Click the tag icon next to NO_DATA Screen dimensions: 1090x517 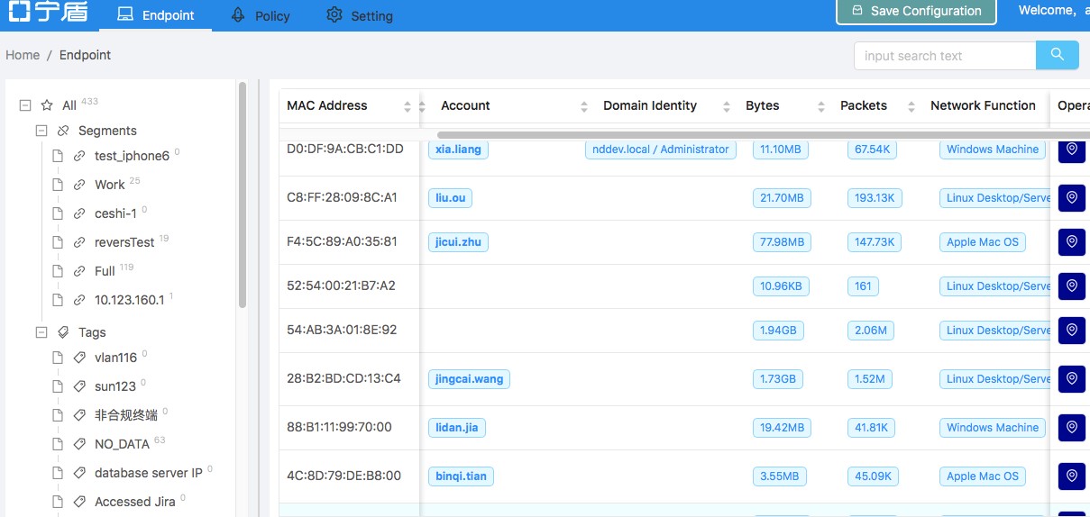point(79,444)
